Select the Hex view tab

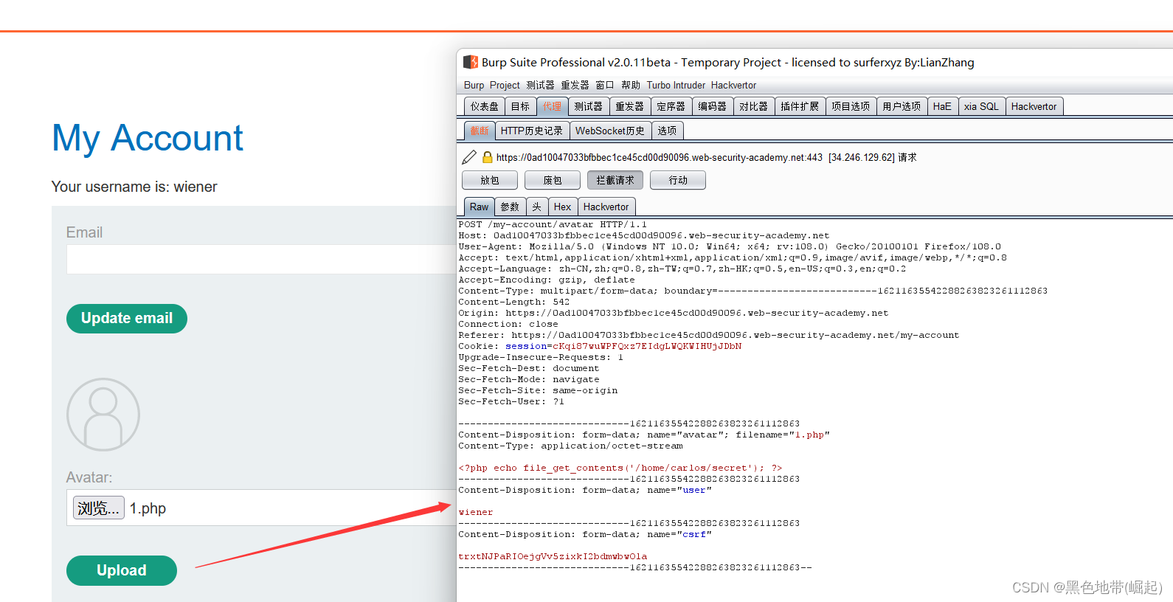tap(562, 207)
